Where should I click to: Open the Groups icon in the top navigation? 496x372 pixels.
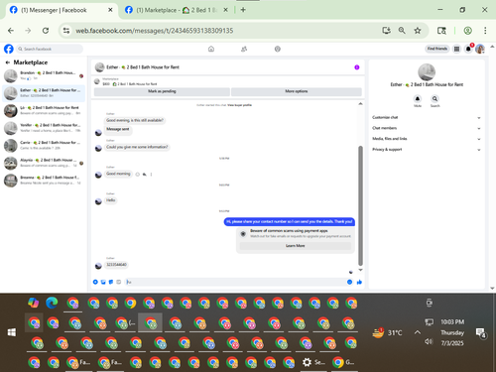278,49
